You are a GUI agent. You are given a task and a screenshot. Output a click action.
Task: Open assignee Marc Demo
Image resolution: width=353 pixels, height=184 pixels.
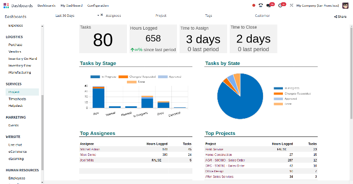point(88,155)
